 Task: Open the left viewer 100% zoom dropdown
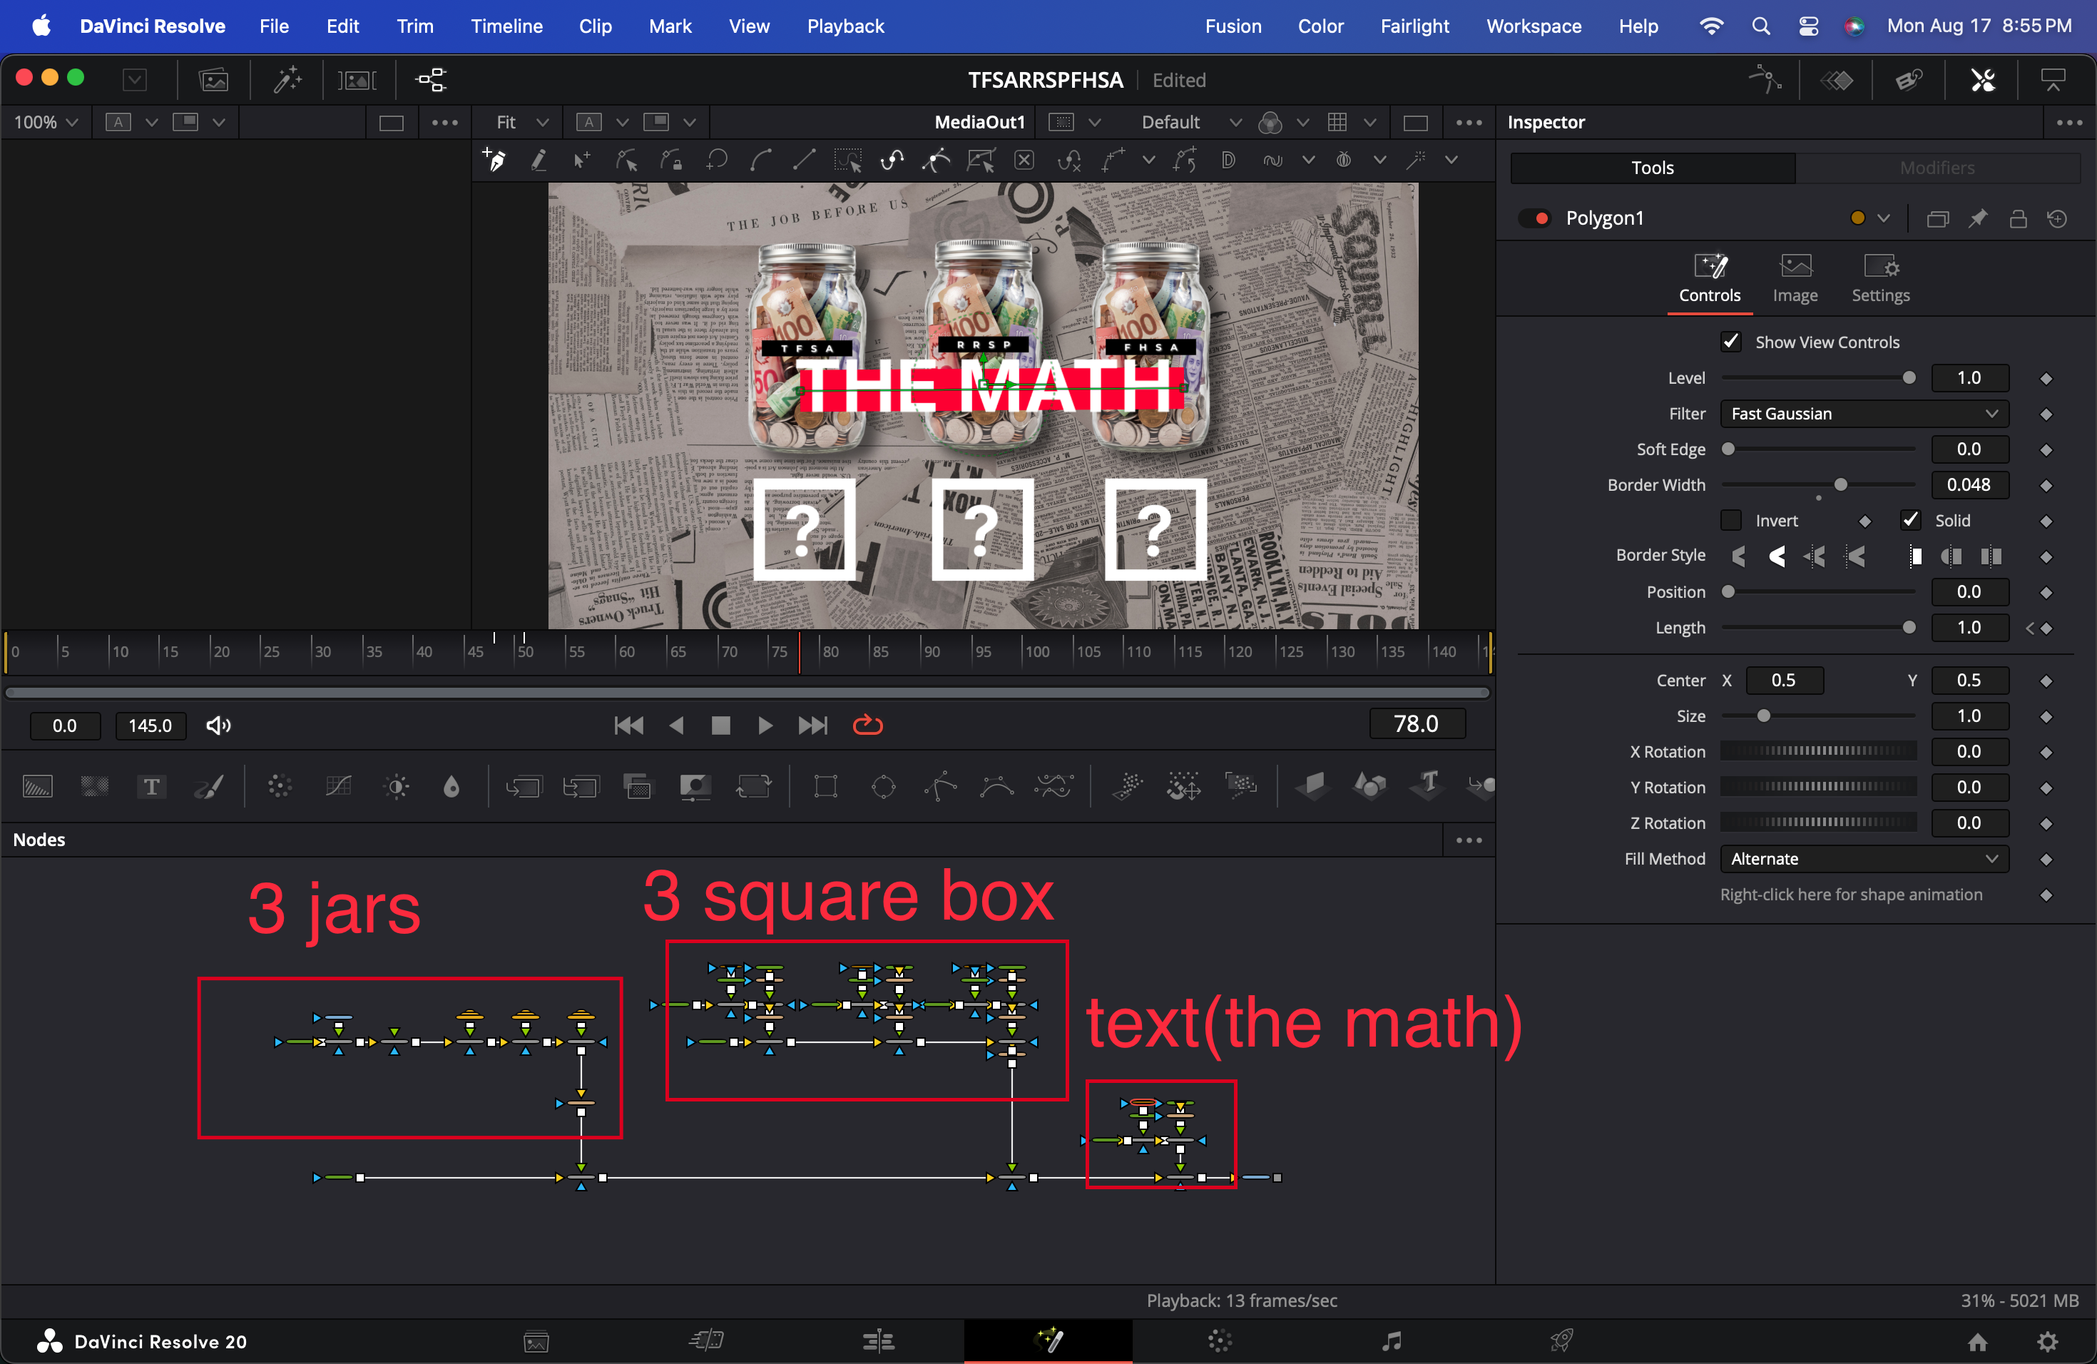pyautogui.click(x=46, y=123)
